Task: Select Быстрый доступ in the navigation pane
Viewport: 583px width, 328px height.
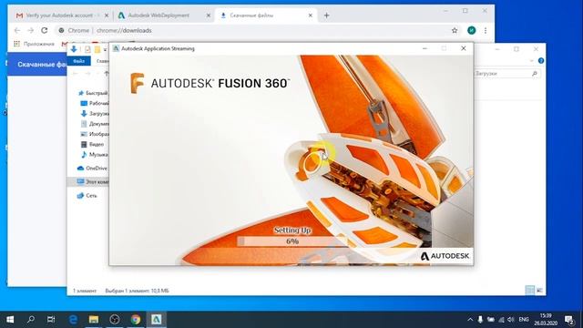Action: point(93,93)
